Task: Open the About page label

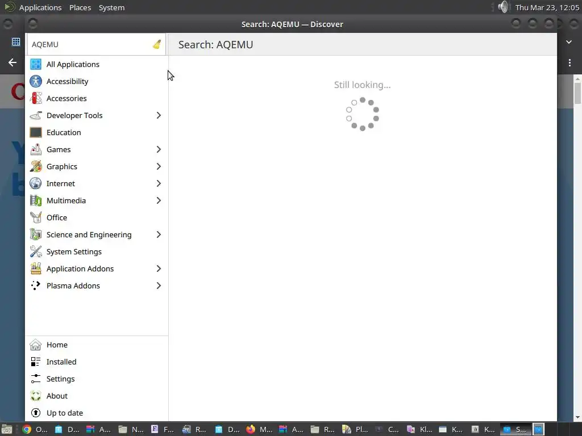Action: 57,396
